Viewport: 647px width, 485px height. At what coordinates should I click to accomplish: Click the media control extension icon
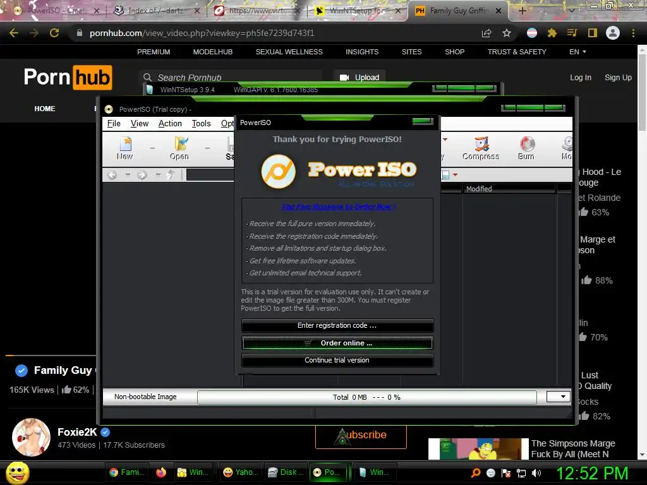572,33
